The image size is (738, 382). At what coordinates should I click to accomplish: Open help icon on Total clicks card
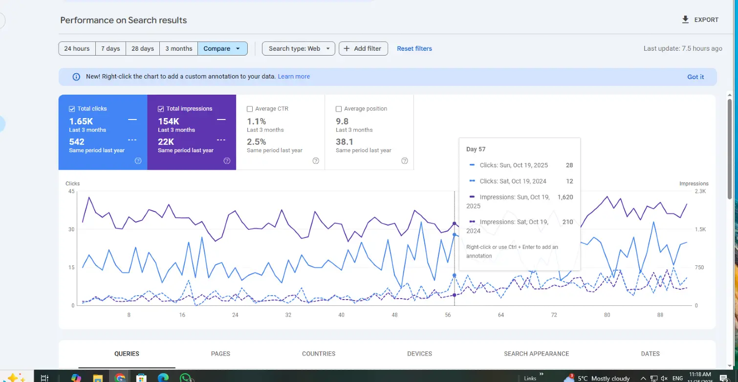pyautogui.click(x=138, y=161)
